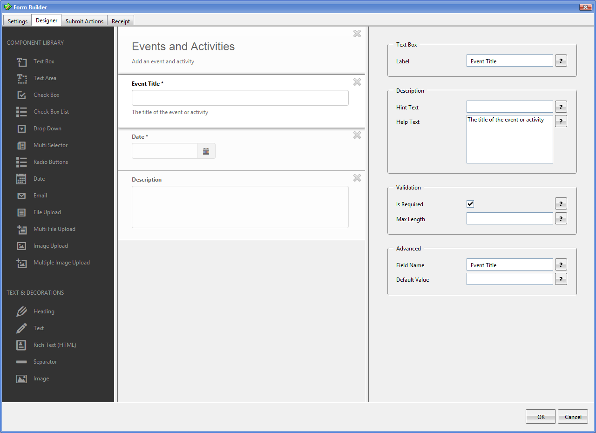
Task: Open the Date field's calendar picker
Action: coord(206,151)
